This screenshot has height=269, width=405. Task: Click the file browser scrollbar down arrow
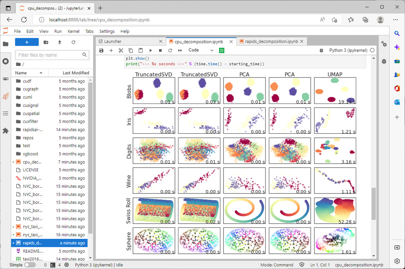[x=90, y=258]
